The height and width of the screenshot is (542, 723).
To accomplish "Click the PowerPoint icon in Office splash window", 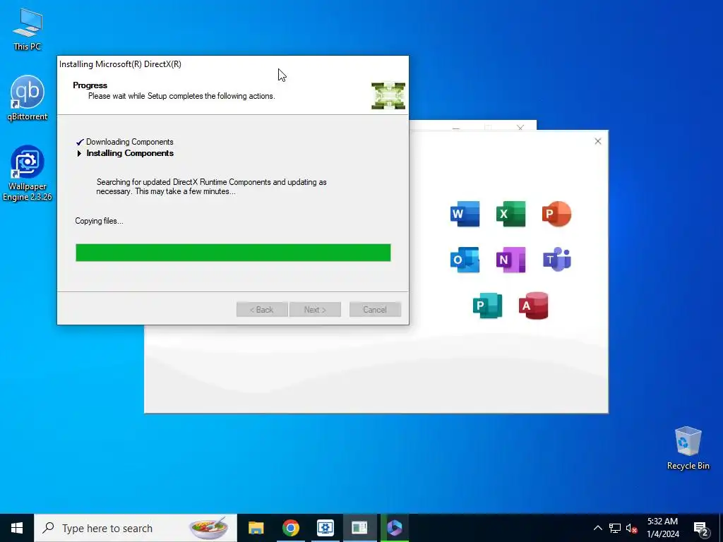I will pos(556,214).
